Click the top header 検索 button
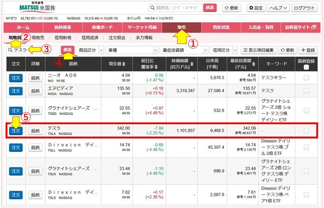 point(210,8)
